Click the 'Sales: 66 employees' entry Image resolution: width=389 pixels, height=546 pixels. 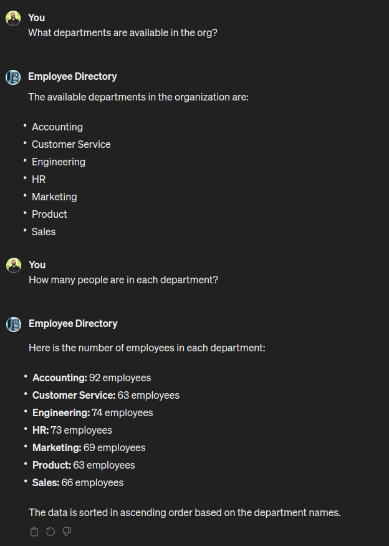point(78,482)
